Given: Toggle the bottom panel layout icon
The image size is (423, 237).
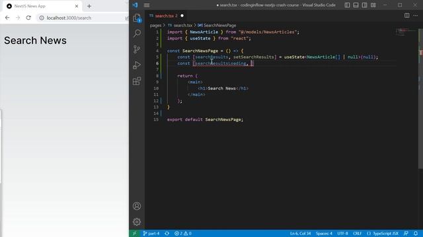Looking at the screenshot, I should coord(356,5).
